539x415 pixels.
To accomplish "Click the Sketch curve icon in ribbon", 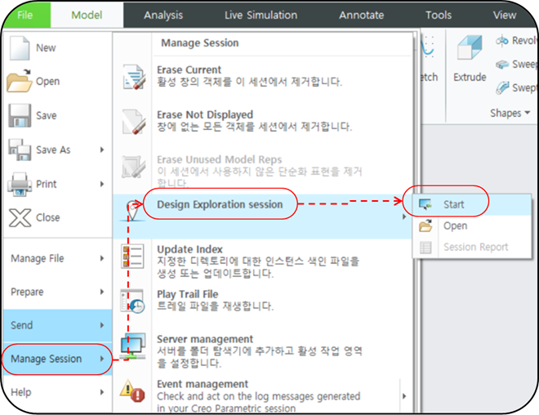I will click(x=428, y=47).
